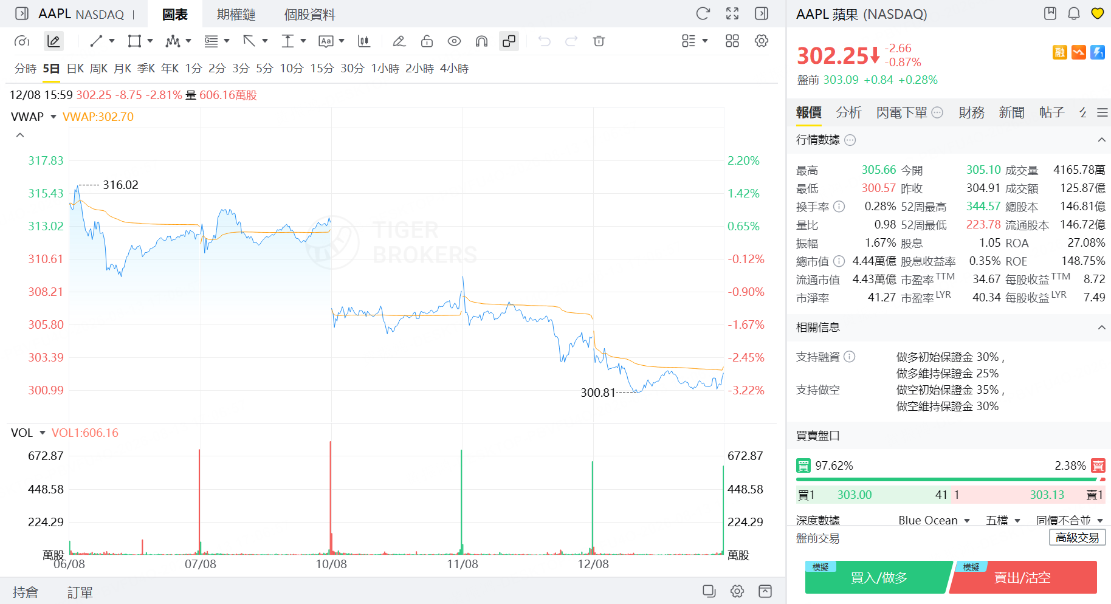Click the 買入/做多 buy button
Viewport: 1111px width, 604px height.
click(879, 577)
